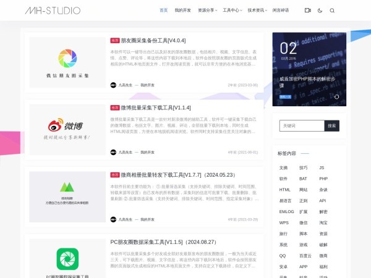371x278 pixels.
Task: Click author avatar under 微博批量采集下载工具 post
Action: pos(113,152)
